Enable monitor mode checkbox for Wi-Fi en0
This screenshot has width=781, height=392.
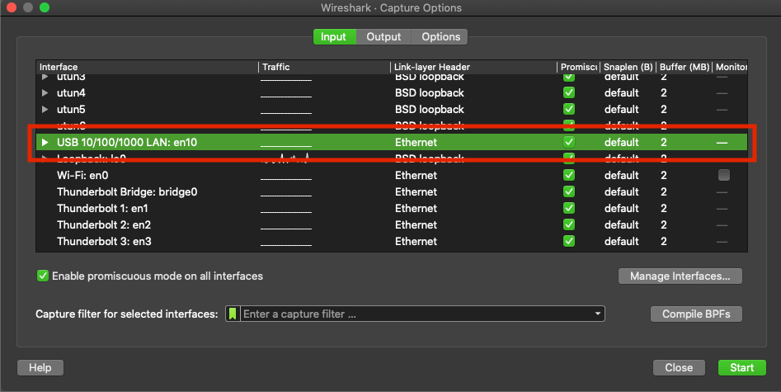tap(724, 175)
